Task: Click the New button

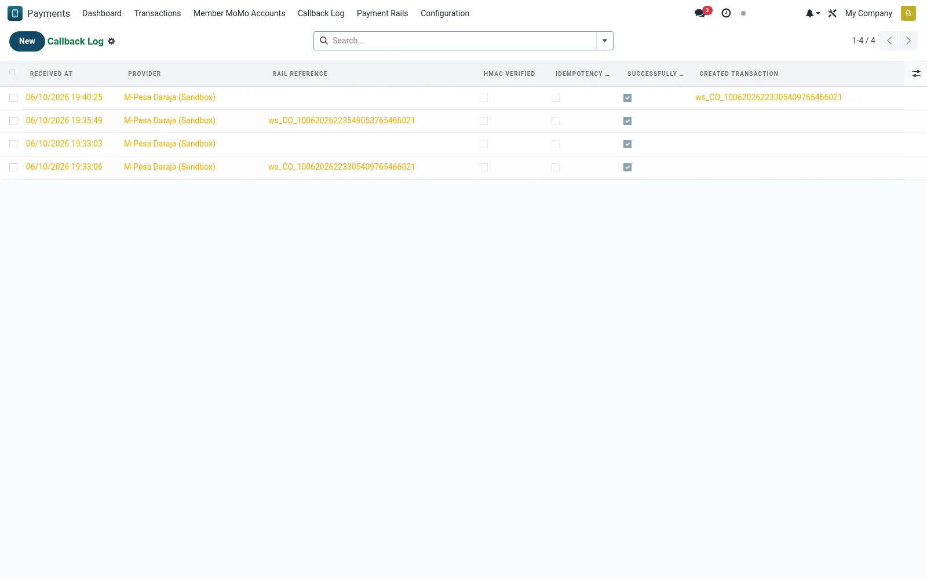Action: coord(27,41)
